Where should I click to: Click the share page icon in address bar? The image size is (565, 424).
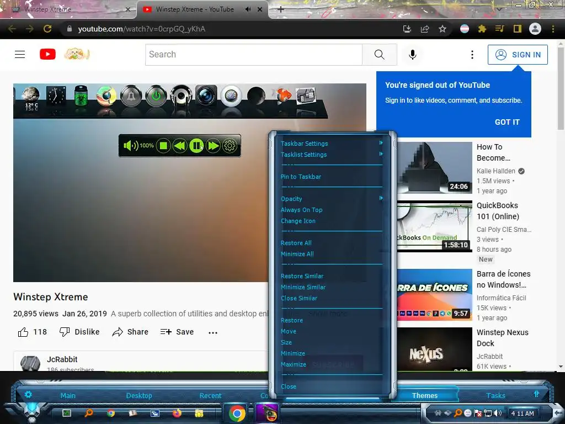tap(425, 29)
